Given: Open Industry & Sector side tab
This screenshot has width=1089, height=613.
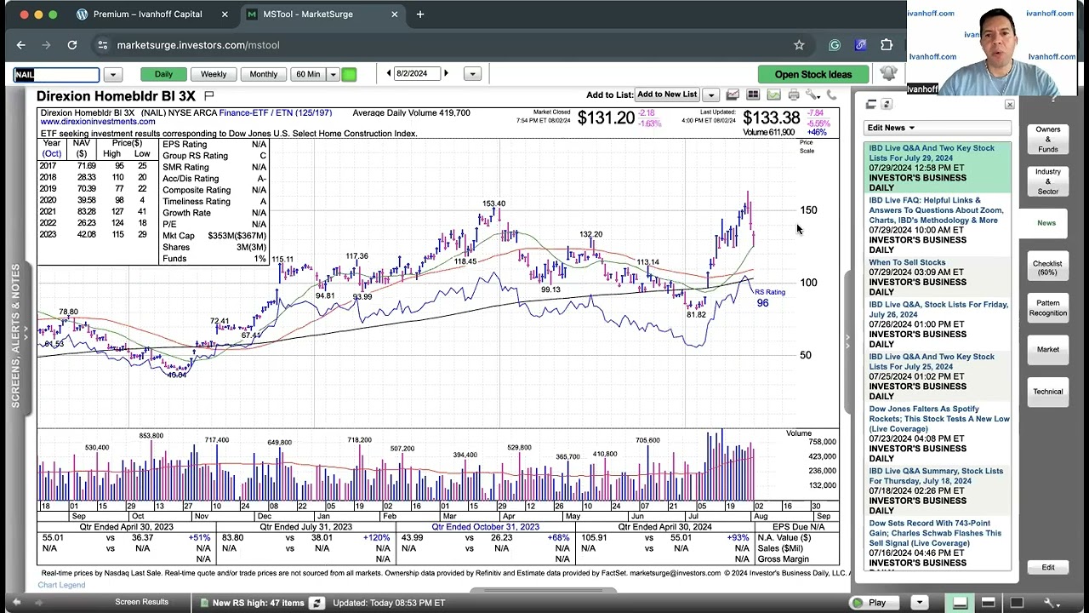Looking at the screenshot, I should point(1048,181).
